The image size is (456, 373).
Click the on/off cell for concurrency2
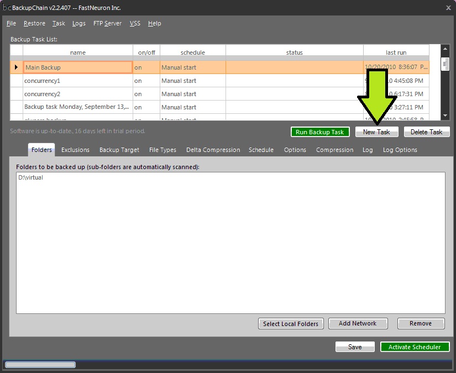click(146, 94)
